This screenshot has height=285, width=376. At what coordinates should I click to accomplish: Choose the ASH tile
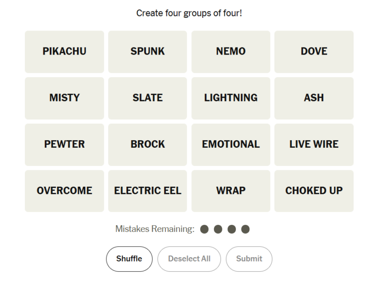point(314,98)
